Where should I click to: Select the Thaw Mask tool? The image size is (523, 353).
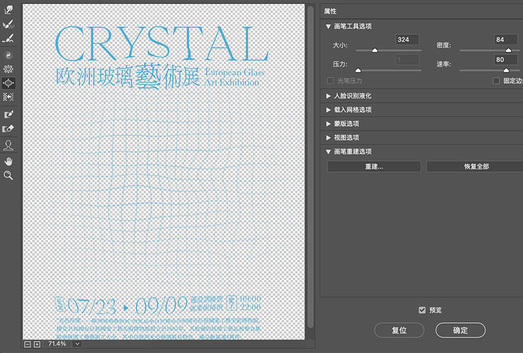[x=8, y=129]
